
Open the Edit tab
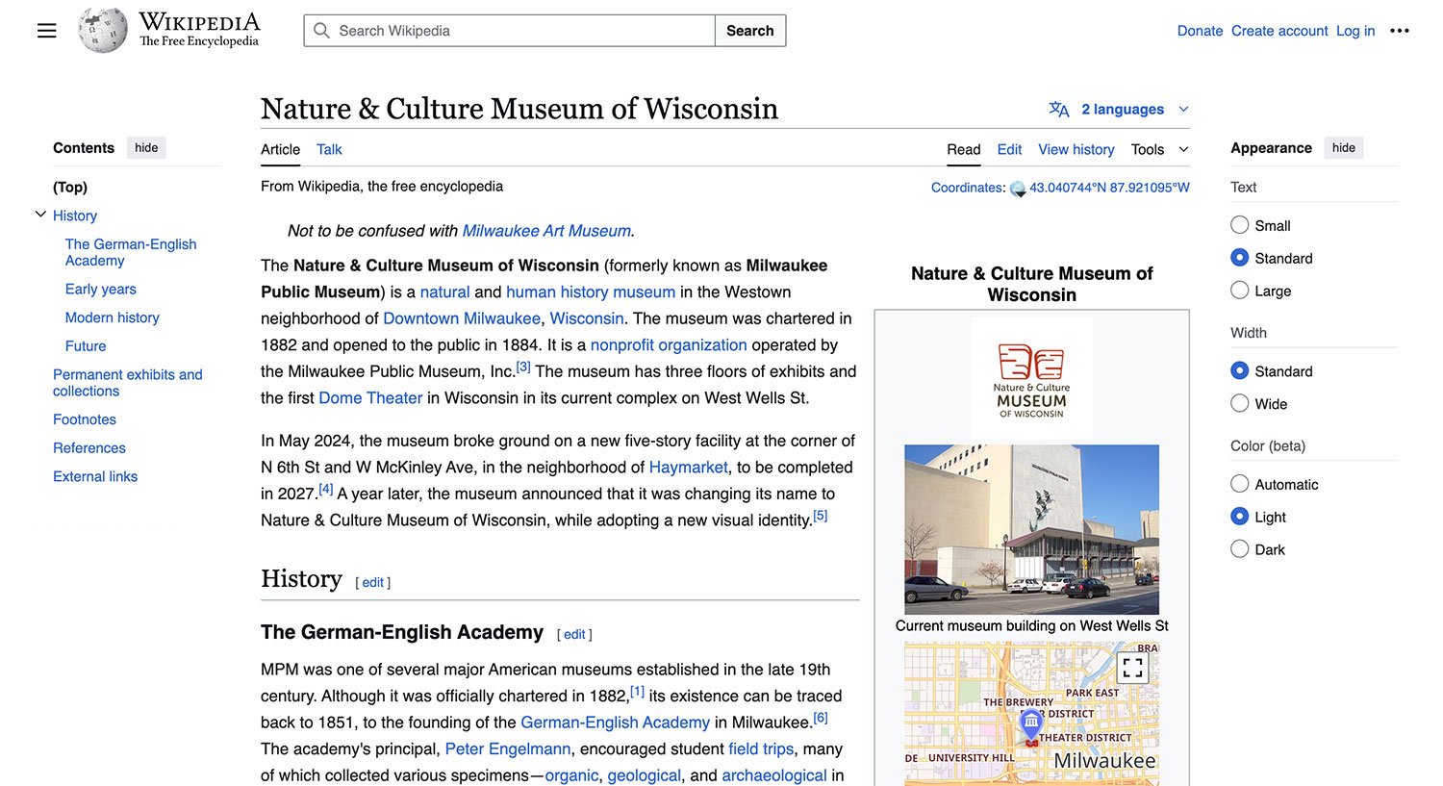click(1009, 149)
